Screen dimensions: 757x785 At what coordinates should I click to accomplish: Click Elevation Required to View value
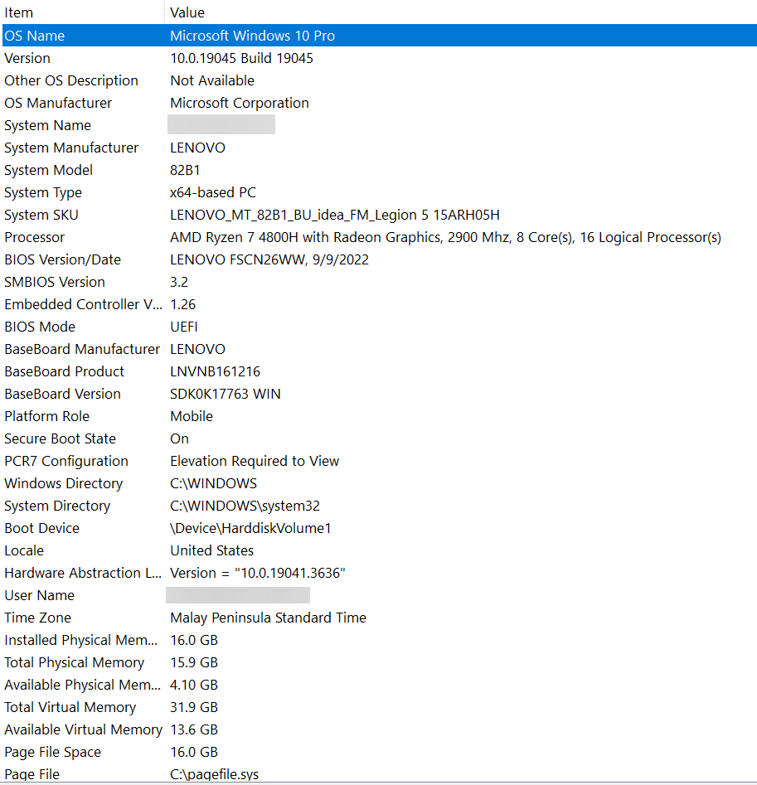click(x=255, y=461)
